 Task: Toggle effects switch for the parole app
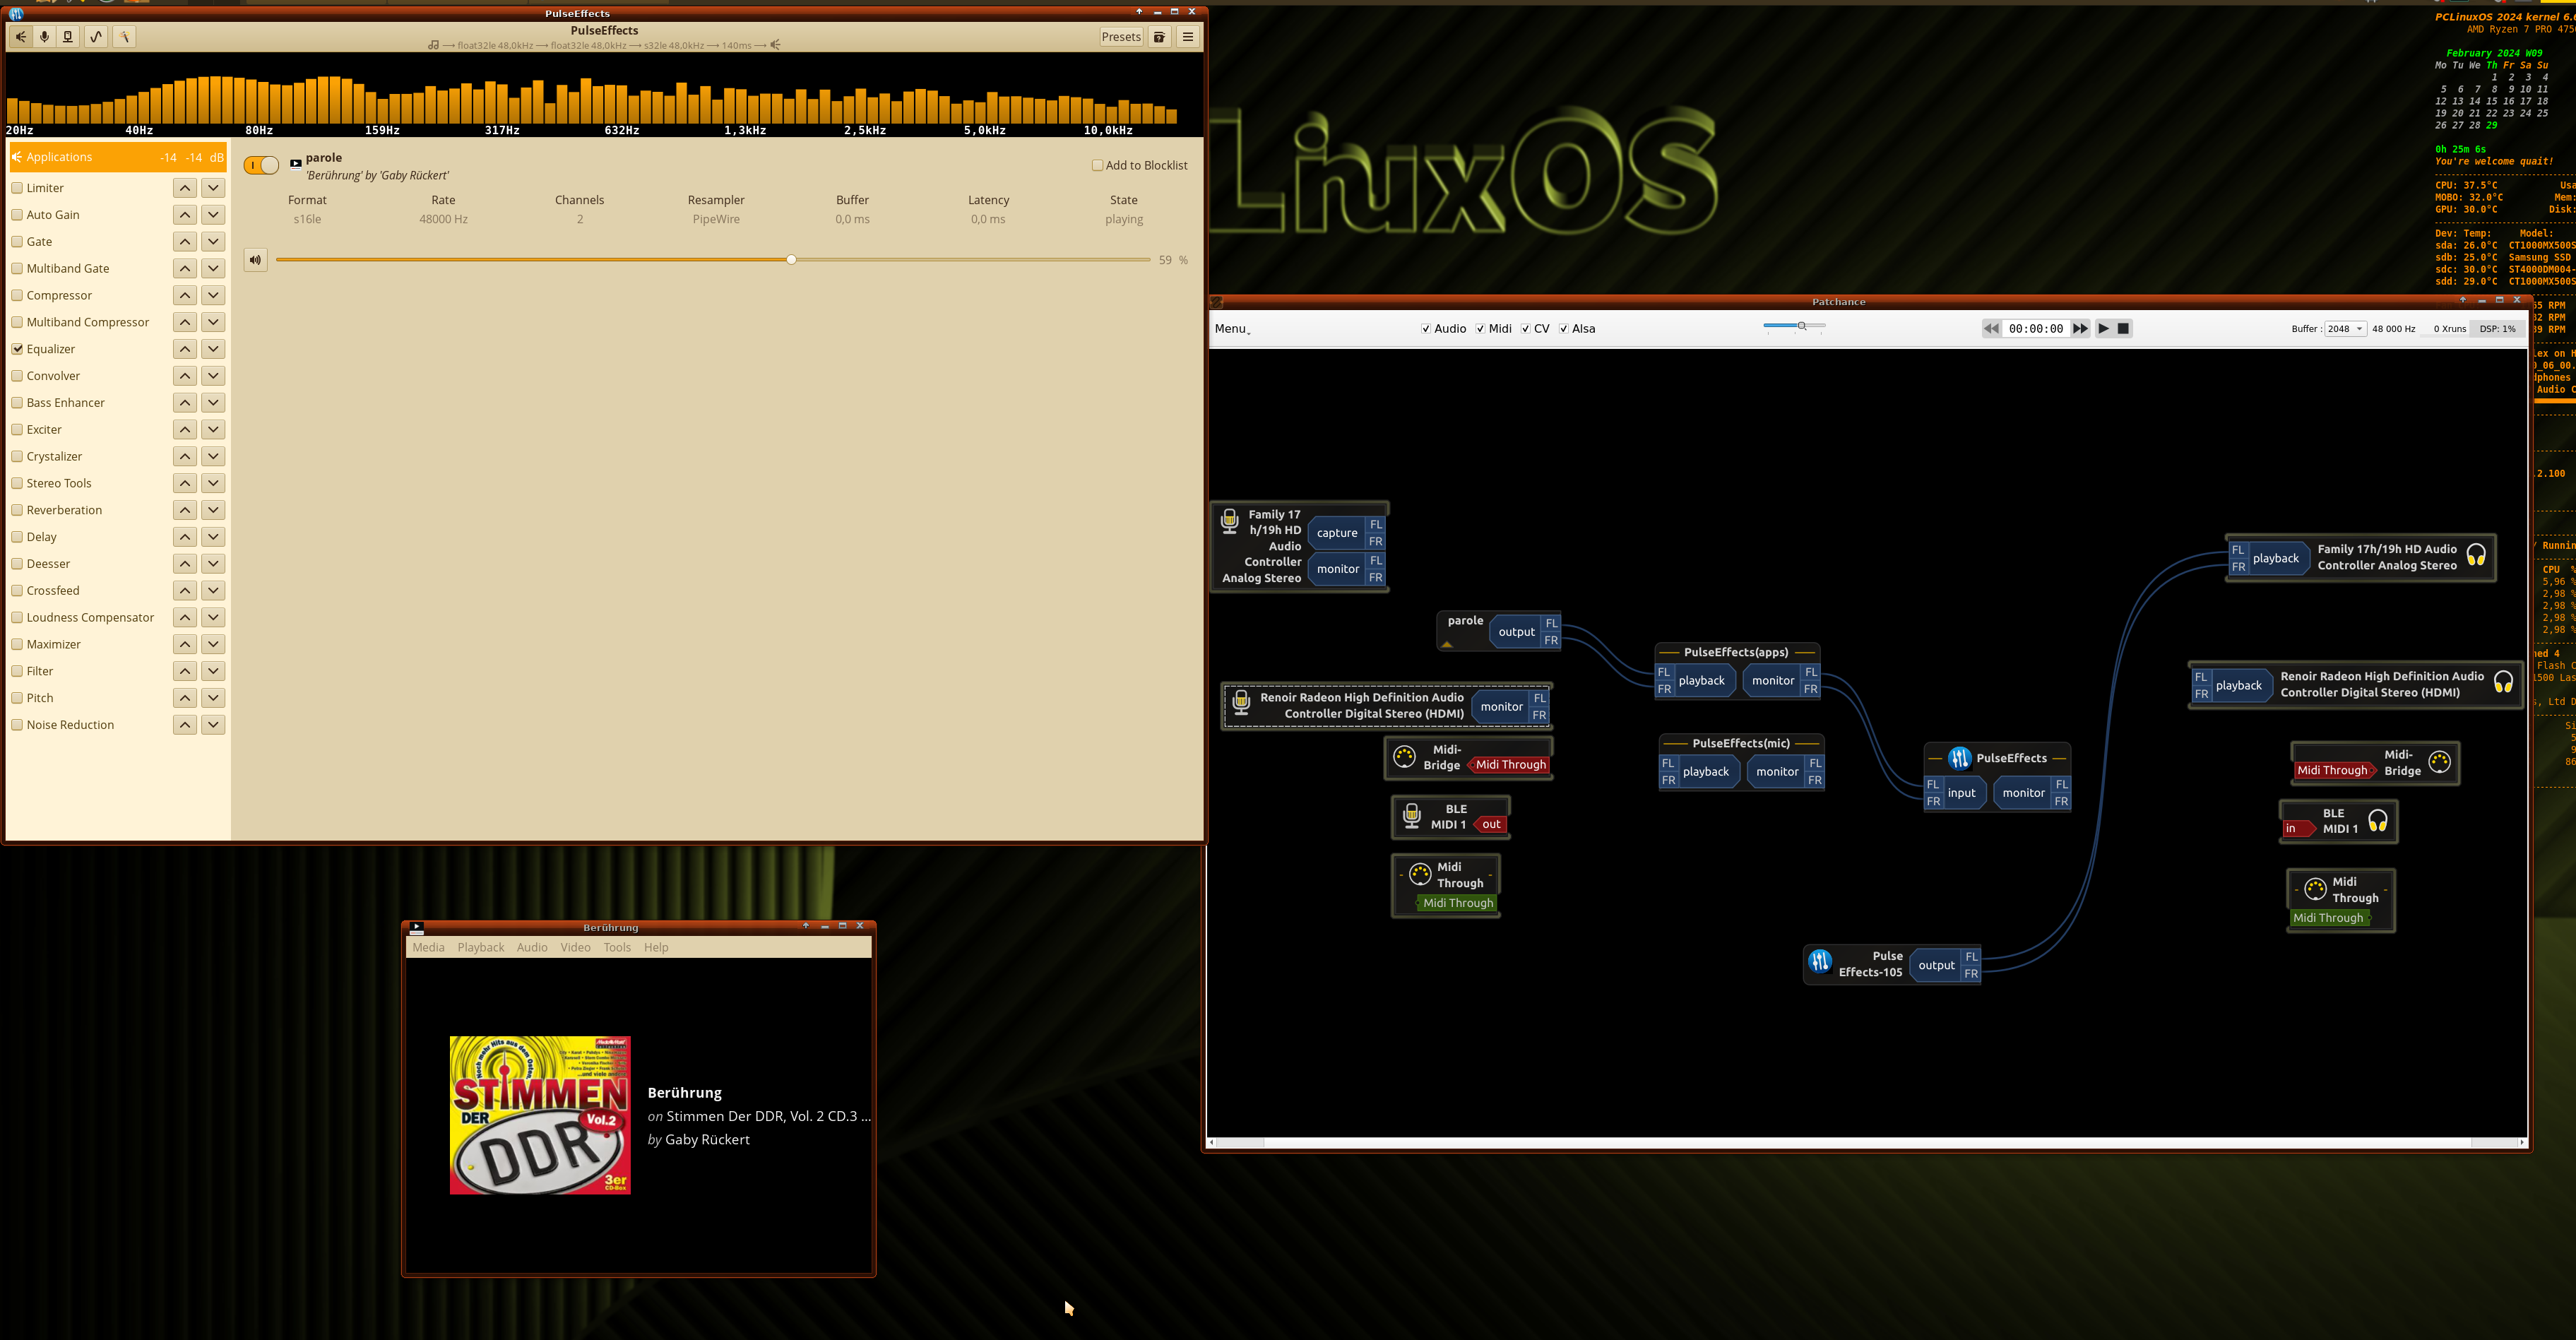(261, 166)
